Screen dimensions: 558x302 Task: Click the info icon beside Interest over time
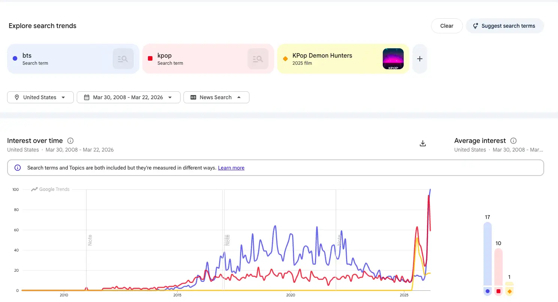point(70,141)
